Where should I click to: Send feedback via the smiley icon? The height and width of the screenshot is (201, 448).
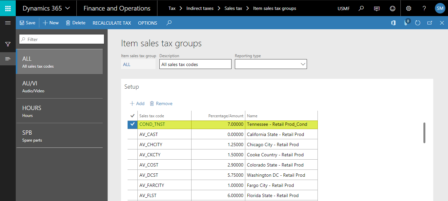393,8
